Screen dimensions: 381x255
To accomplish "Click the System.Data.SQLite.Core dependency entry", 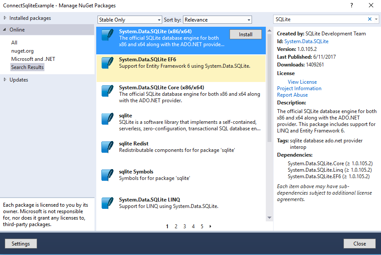I will pyautogui.click(x=330, y=164).
